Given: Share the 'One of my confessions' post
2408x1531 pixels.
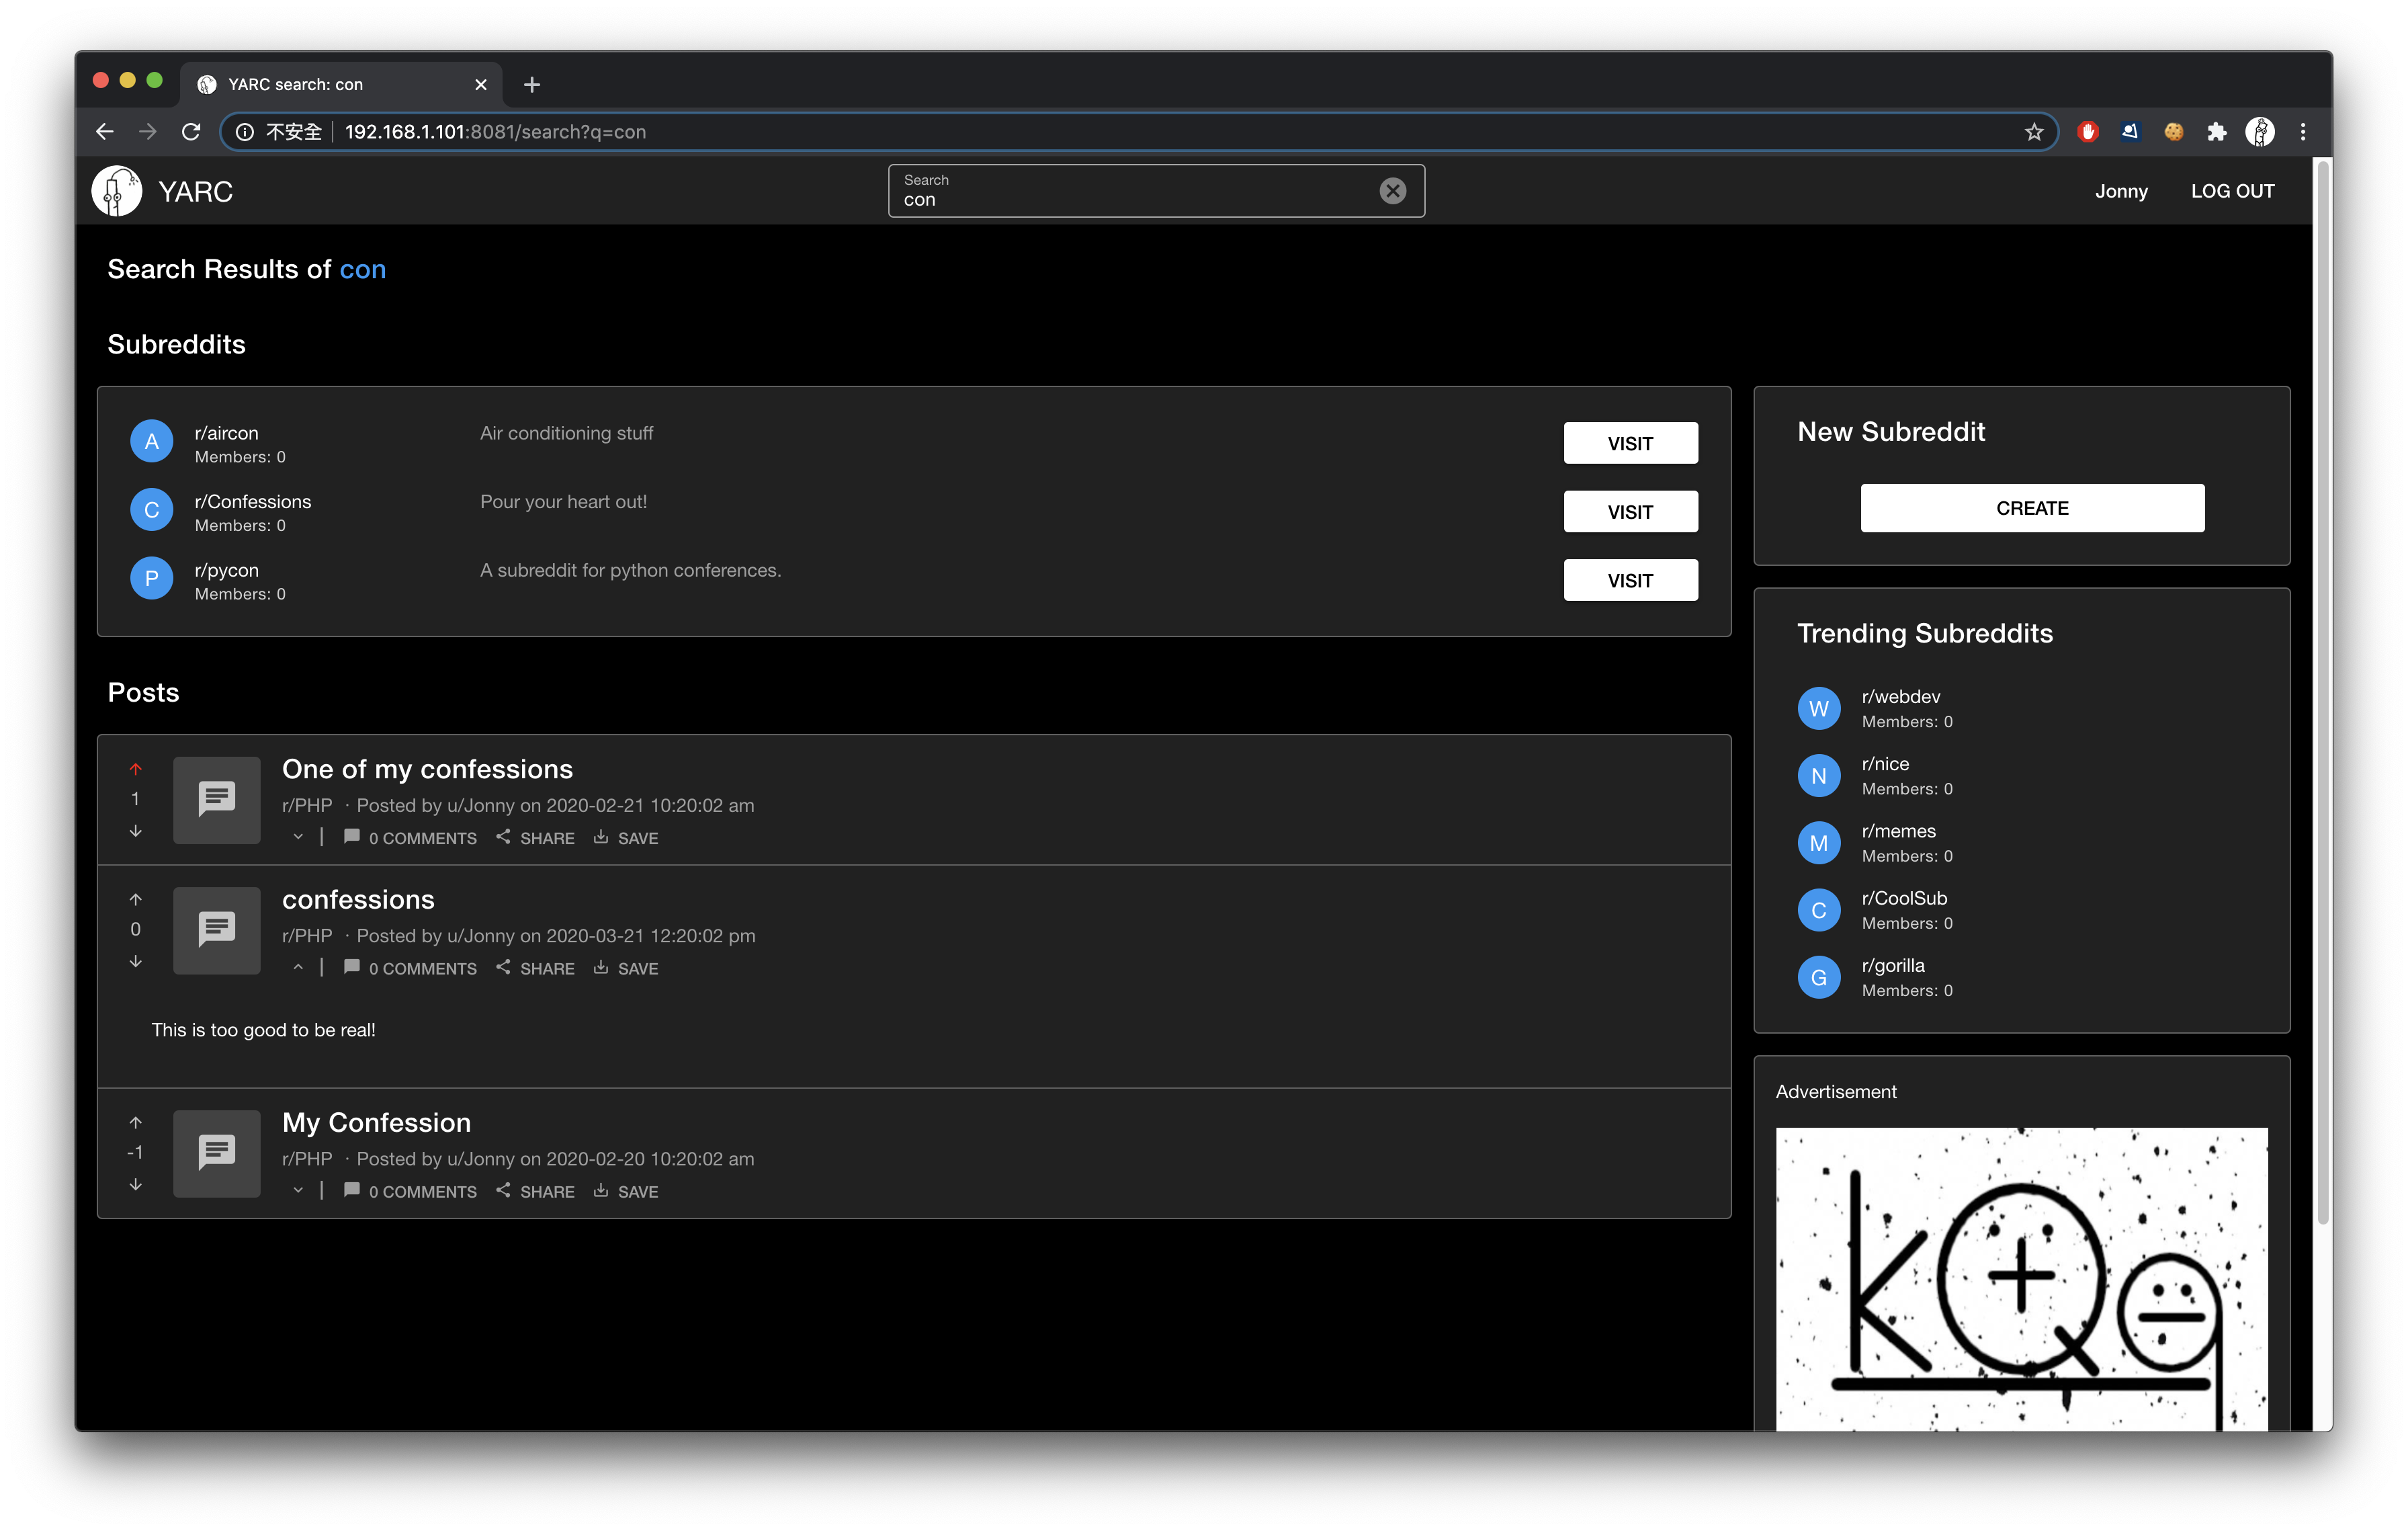Looking at the screenshot, I should click(x=535, y=837).
